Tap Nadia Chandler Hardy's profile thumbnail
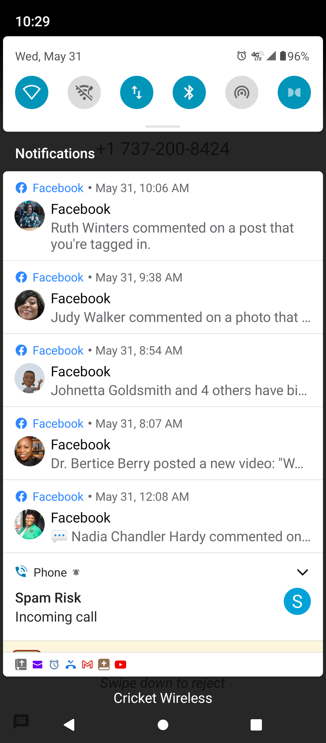This screenshot has width=326, height=743. [30, 524]
